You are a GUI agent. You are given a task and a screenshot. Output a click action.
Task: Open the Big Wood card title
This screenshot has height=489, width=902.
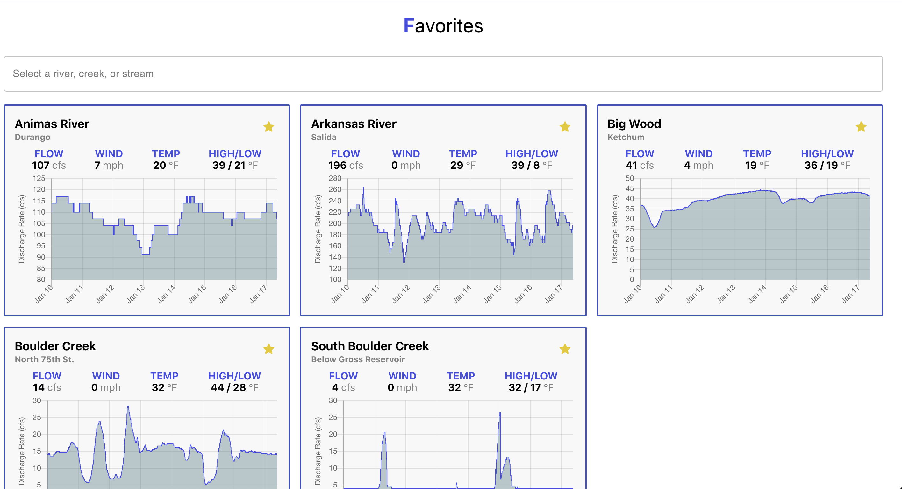pos(634,124)
